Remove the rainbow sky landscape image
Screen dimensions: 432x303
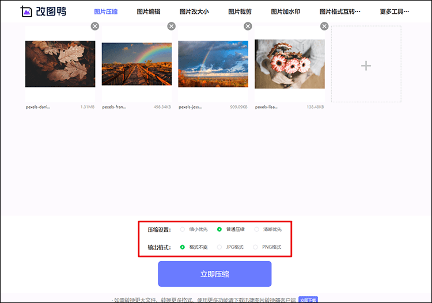248,26
